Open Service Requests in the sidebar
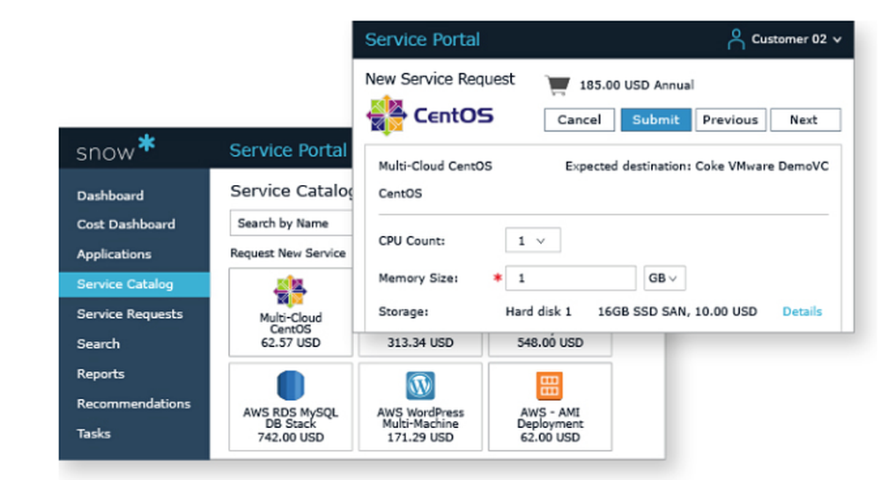Viewport: 881px width, 480px height. [x=130, y=314]
